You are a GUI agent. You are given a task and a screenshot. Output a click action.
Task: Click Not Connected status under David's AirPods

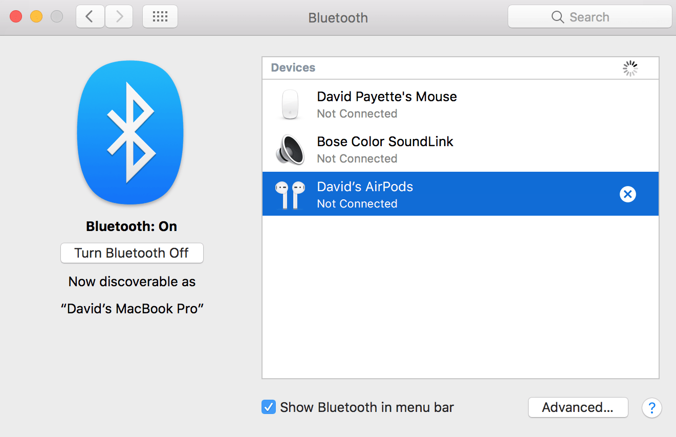357,203
